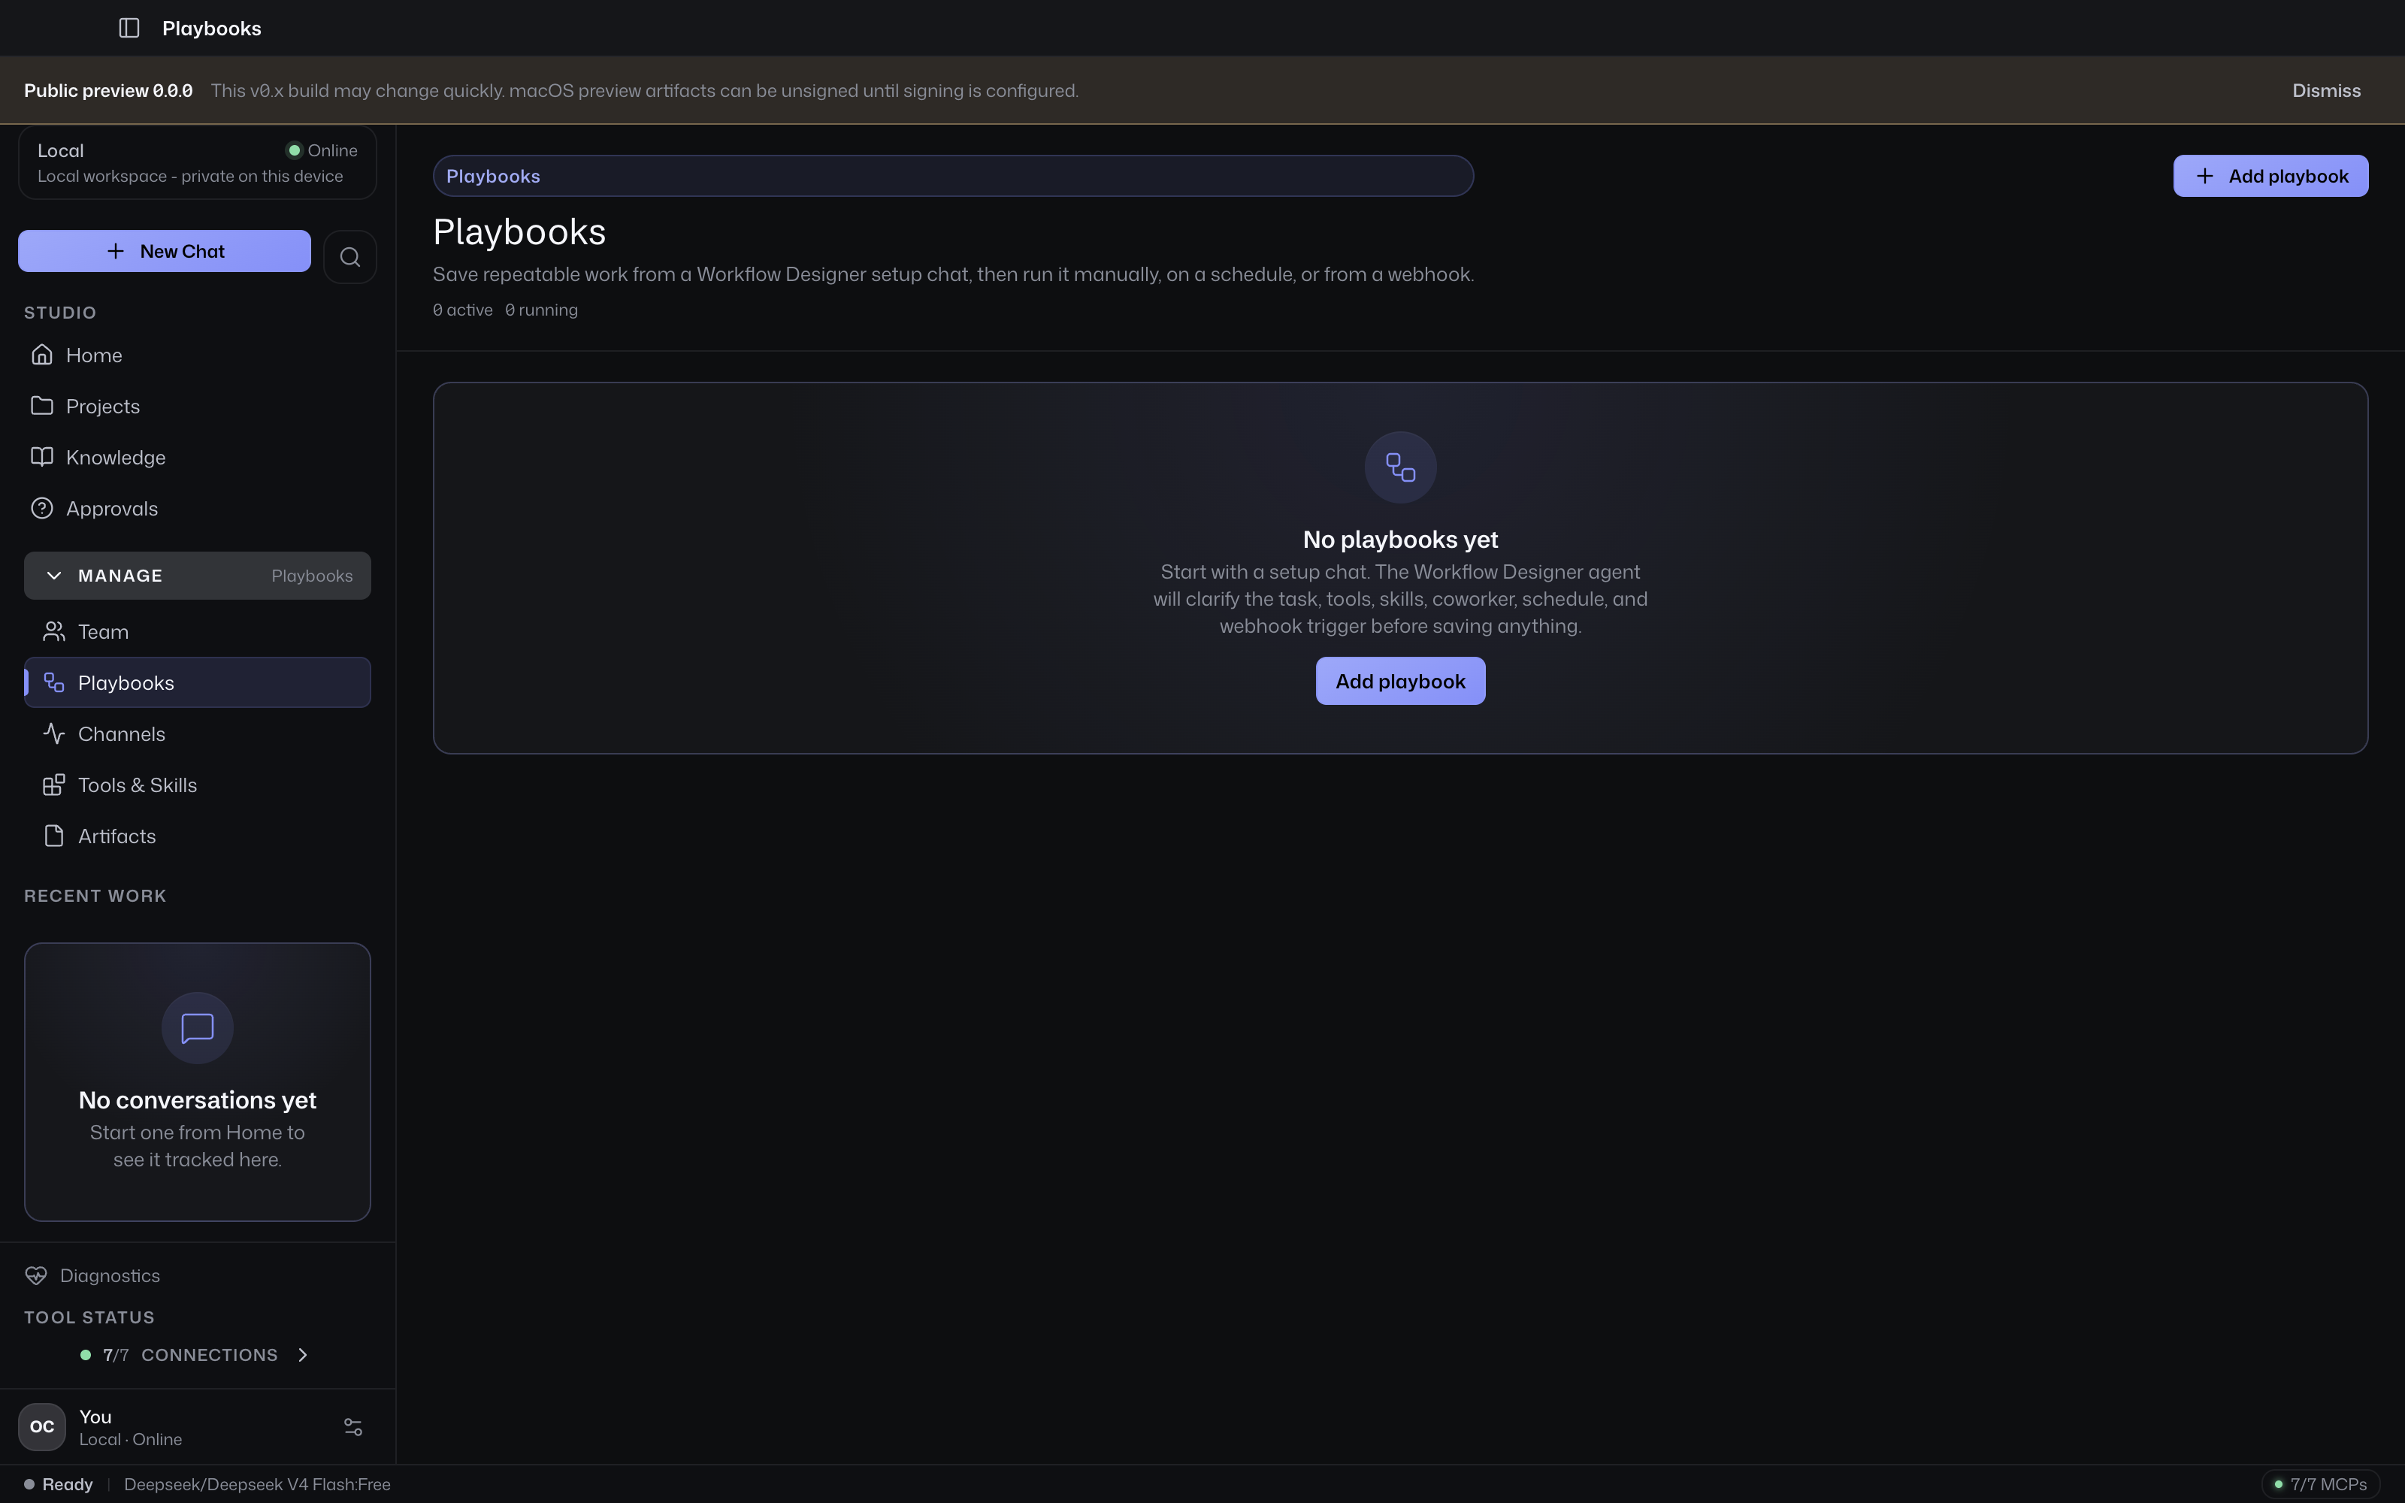Click Add playbook in the top right
Image resolution: width=2405 pixels, height=1503 pixels.
(x=2270, y=176)
